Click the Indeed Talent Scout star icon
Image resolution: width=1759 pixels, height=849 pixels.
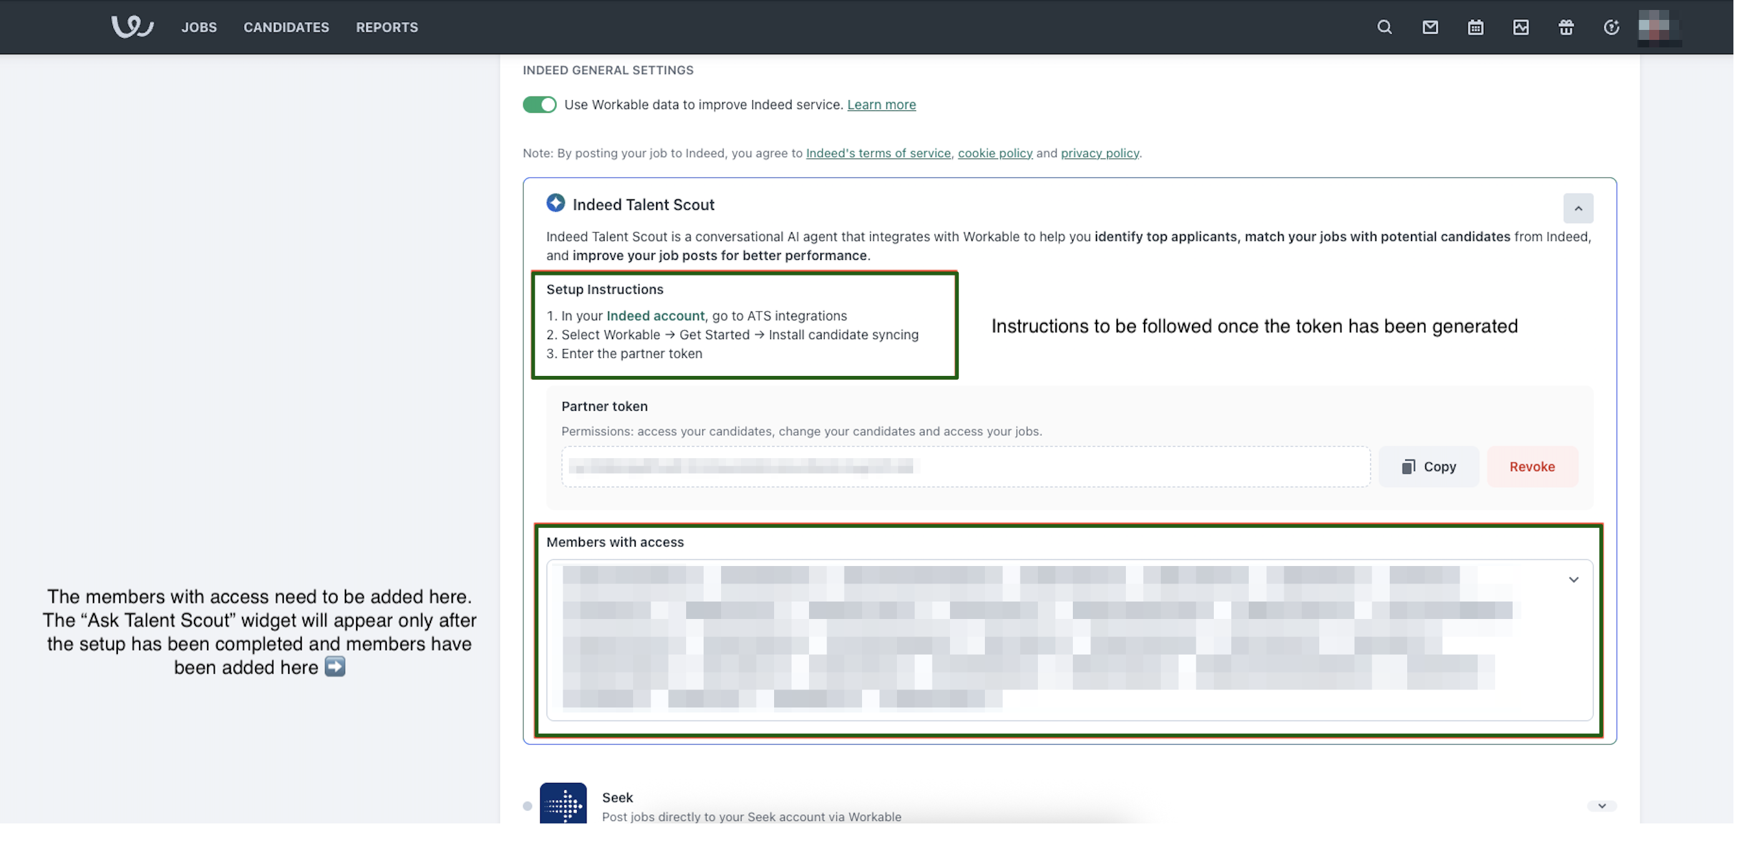[x=555, y=203]
